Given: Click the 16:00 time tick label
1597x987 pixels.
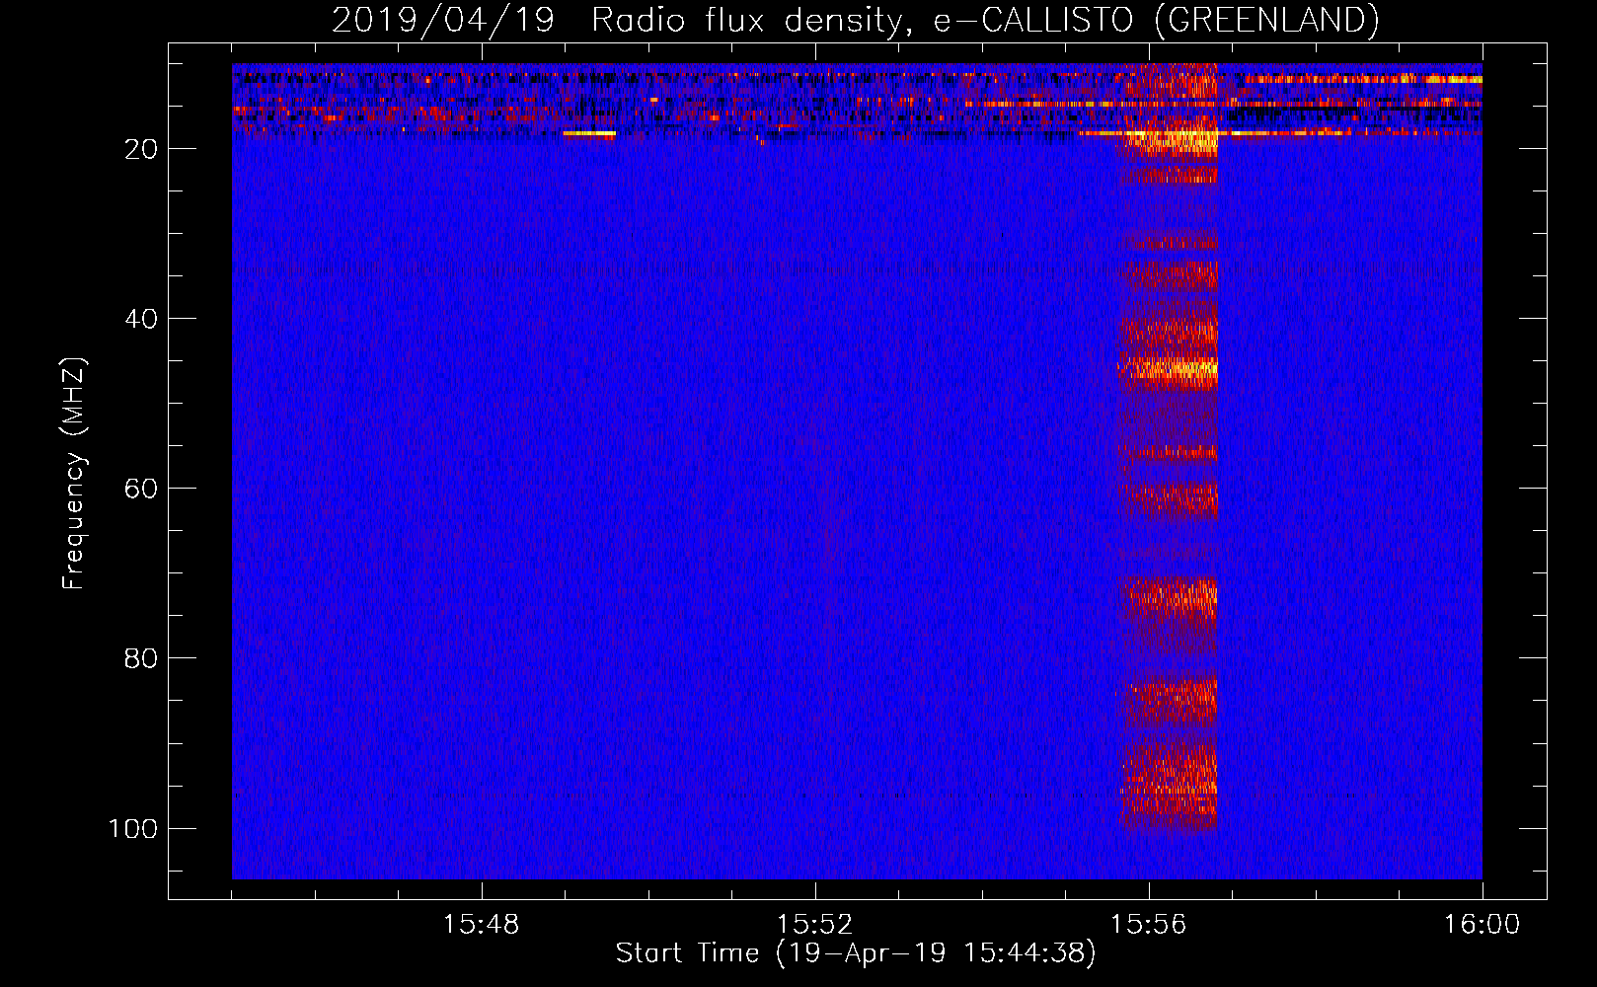Looking at the screenshot, I should (1482, 925).
